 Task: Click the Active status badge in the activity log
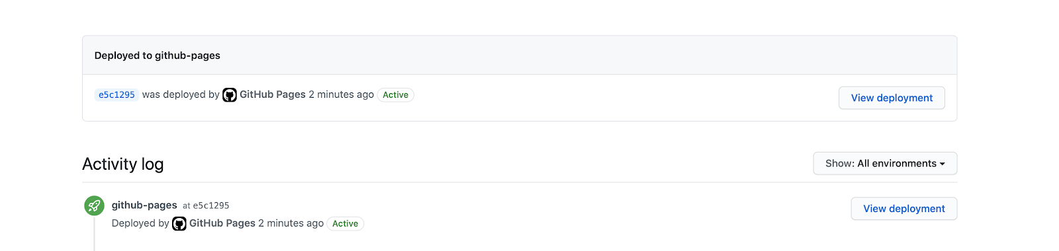point(345,224)
